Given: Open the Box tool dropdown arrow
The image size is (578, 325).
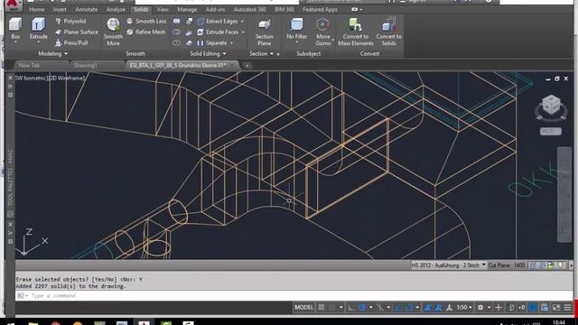Looking at the screenshot, I should click(x=15, y=42).
